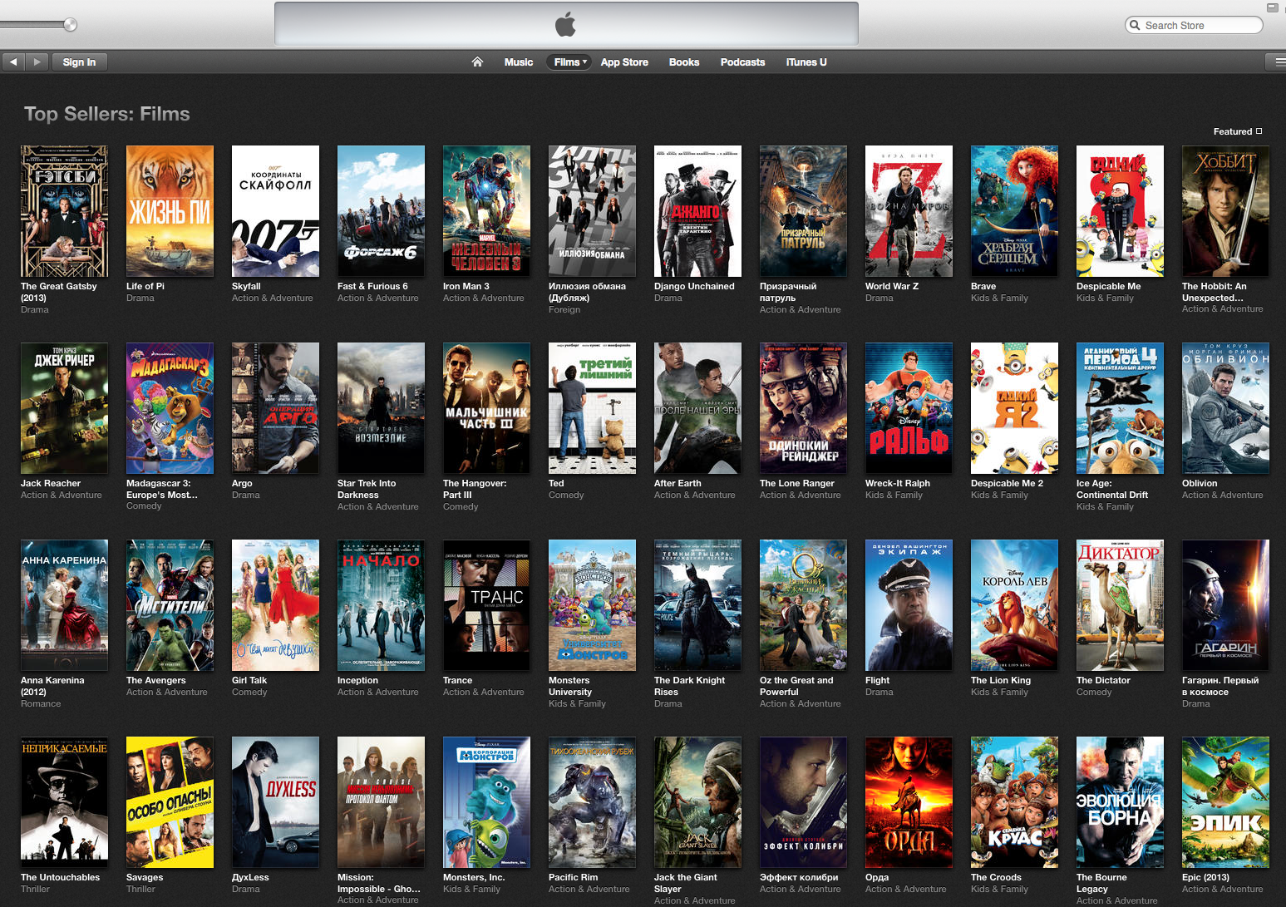Open the Wreck-It Ralph poster
This screenshot has height=907, width=1286.
coord(909,408)
